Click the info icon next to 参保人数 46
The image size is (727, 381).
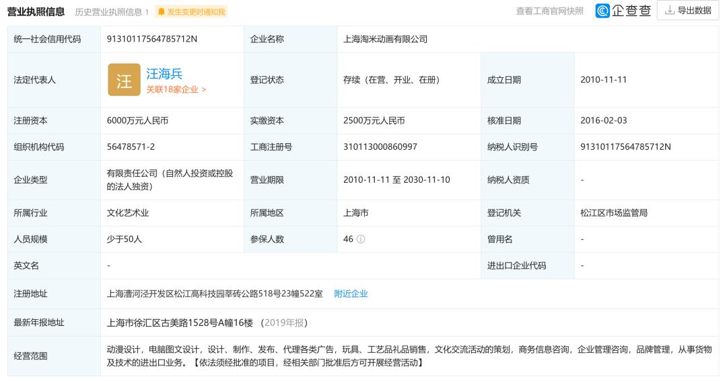point(361,239)
